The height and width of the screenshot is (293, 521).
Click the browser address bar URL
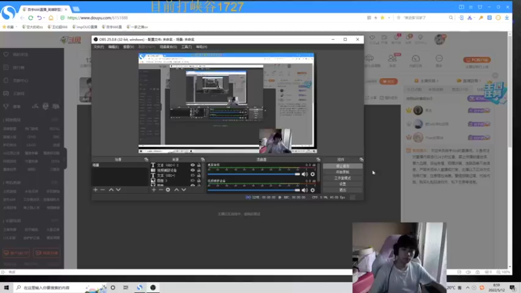tap(97, 18)
